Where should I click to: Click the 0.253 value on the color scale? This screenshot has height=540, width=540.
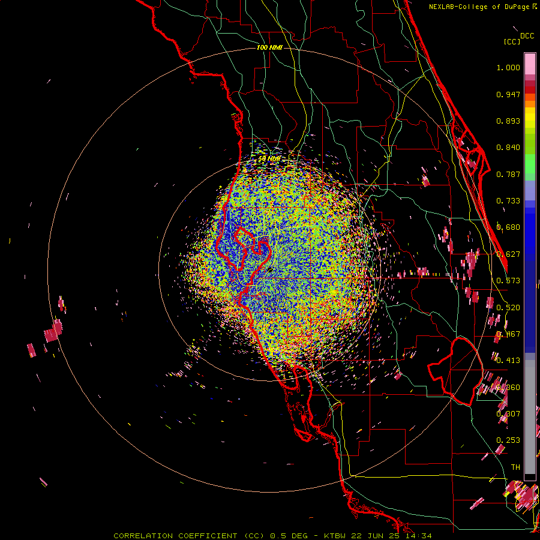click(x=508, y=440)
